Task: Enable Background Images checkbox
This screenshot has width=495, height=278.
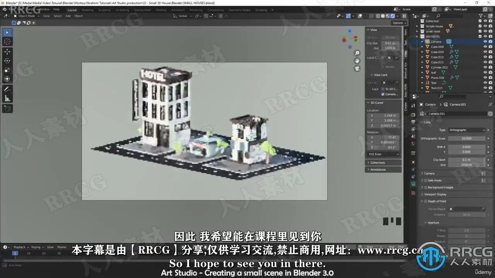Action: pos(425,187)
